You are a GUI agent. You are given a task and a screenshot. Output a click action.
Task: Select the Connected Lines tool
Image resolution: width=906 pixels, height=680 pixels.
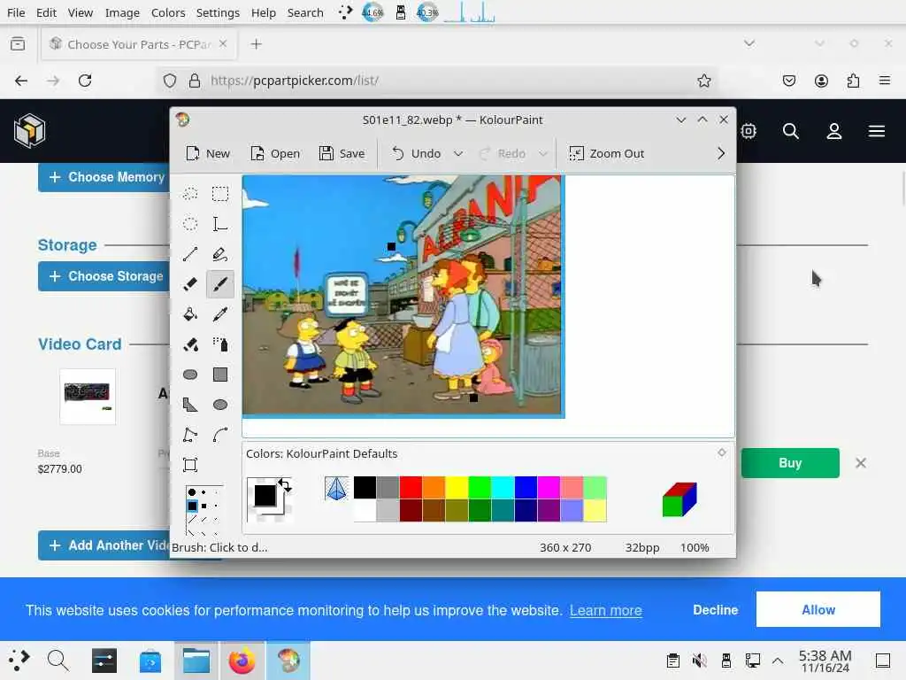click(x=190, y=435)
